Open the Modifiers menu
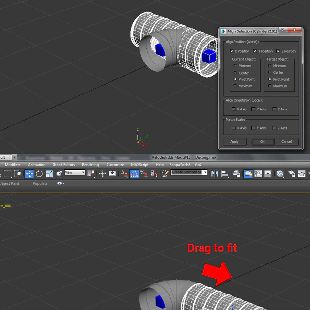This screenshot has width=310, height=310. tap(13, 165)
